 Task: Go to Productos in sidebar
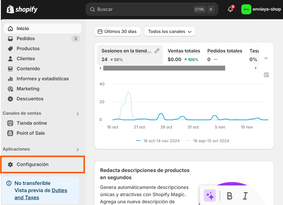(42, 48)
